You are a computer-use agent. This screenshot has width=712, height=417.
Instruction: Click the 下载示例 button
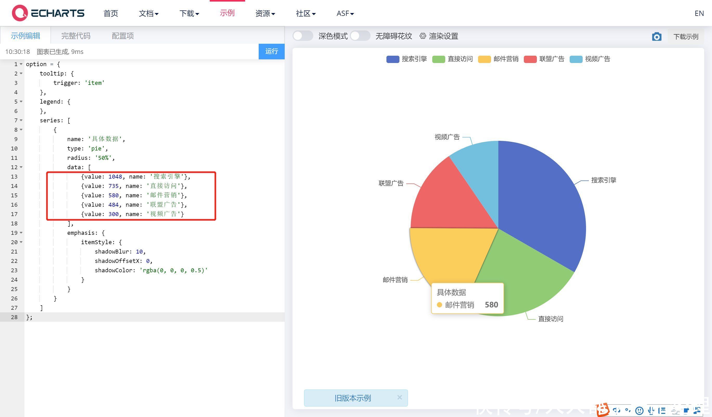point(686,36)
